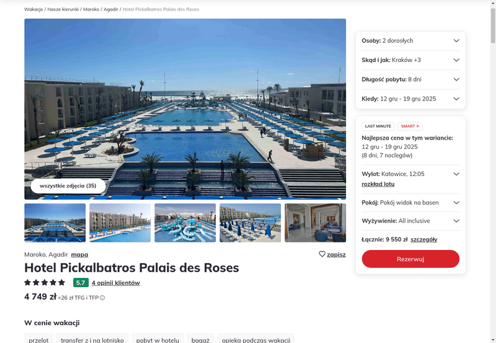The width and height of the screenshot is (496, 343).
Task: Expand the Wylot Katowice flight options
Action: [410, 174]
